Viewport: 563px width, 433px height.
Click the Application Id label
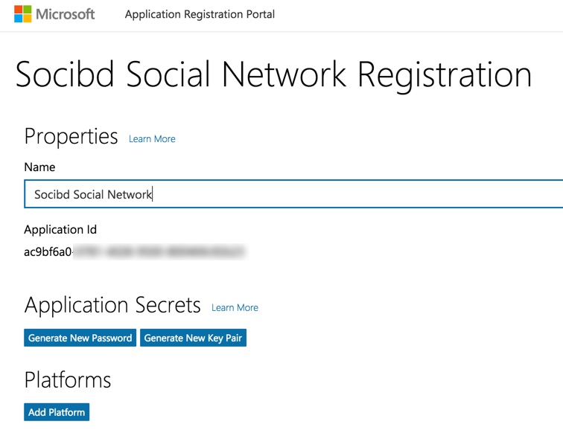pos(60,230)
